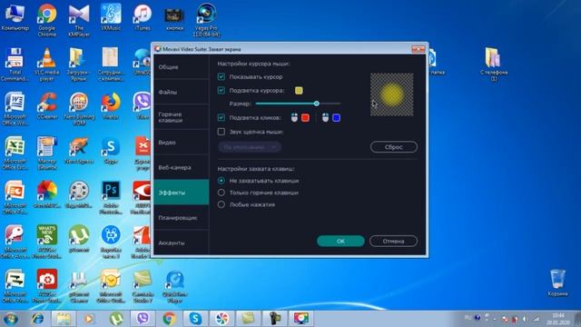581x327 pixels.
Task: Open the Файлы settings tab
Action: (182, 92)
